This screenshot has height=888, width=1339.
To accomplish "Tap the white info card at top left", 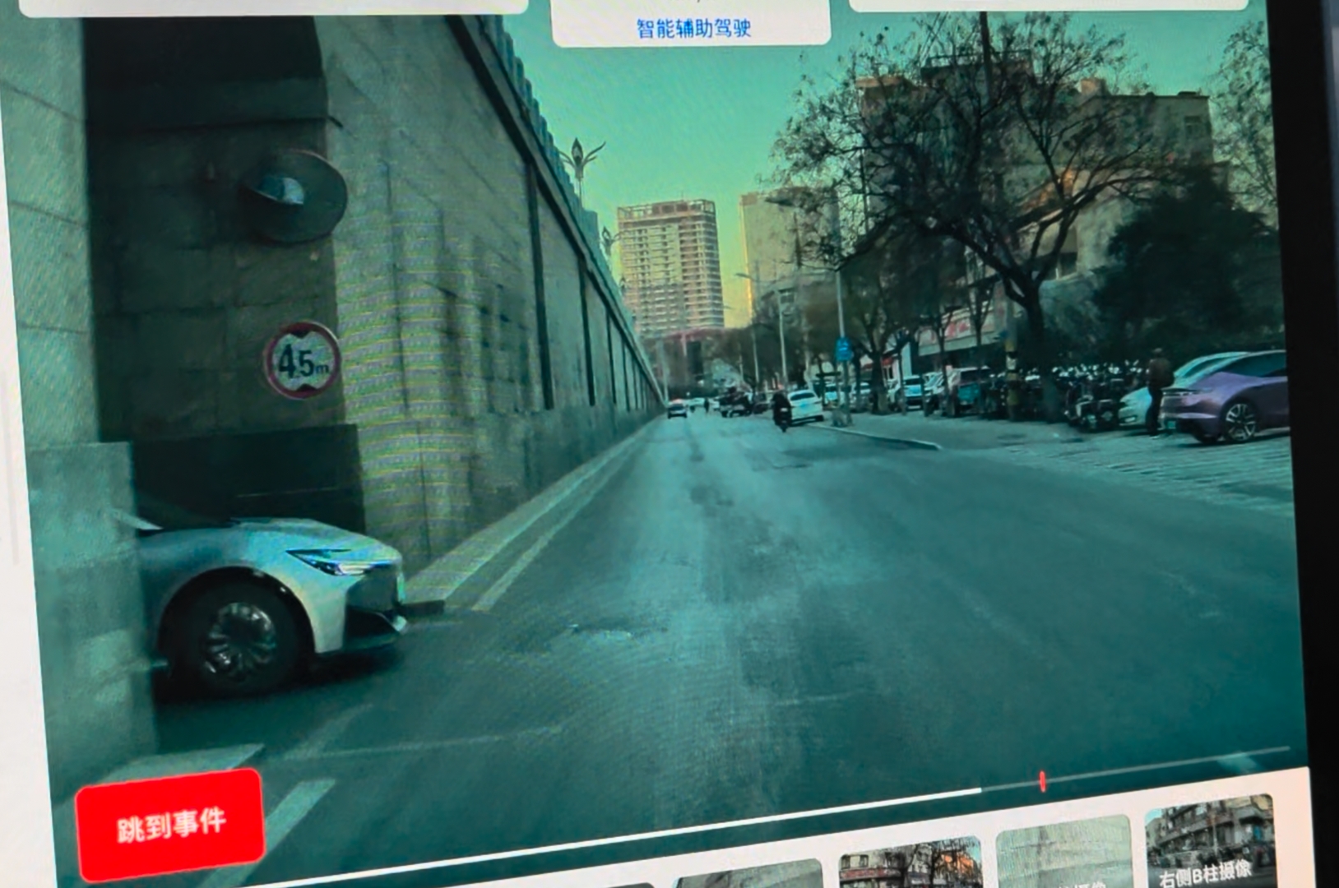I will coord(271,7).
